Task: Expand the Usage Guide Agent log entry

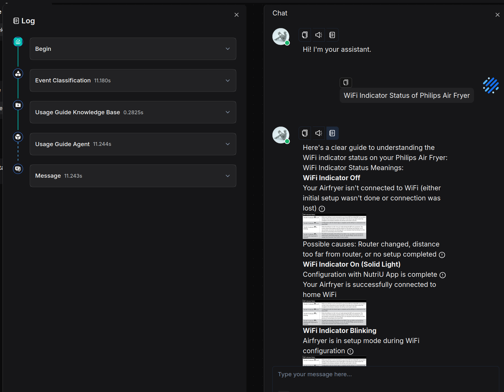Action: click(x=228, y=144)
